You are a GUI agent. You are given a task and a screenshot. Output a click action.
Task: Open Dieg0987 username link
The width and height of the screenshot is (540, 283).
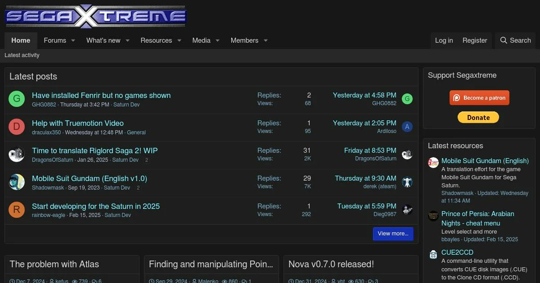coord(385,214)
